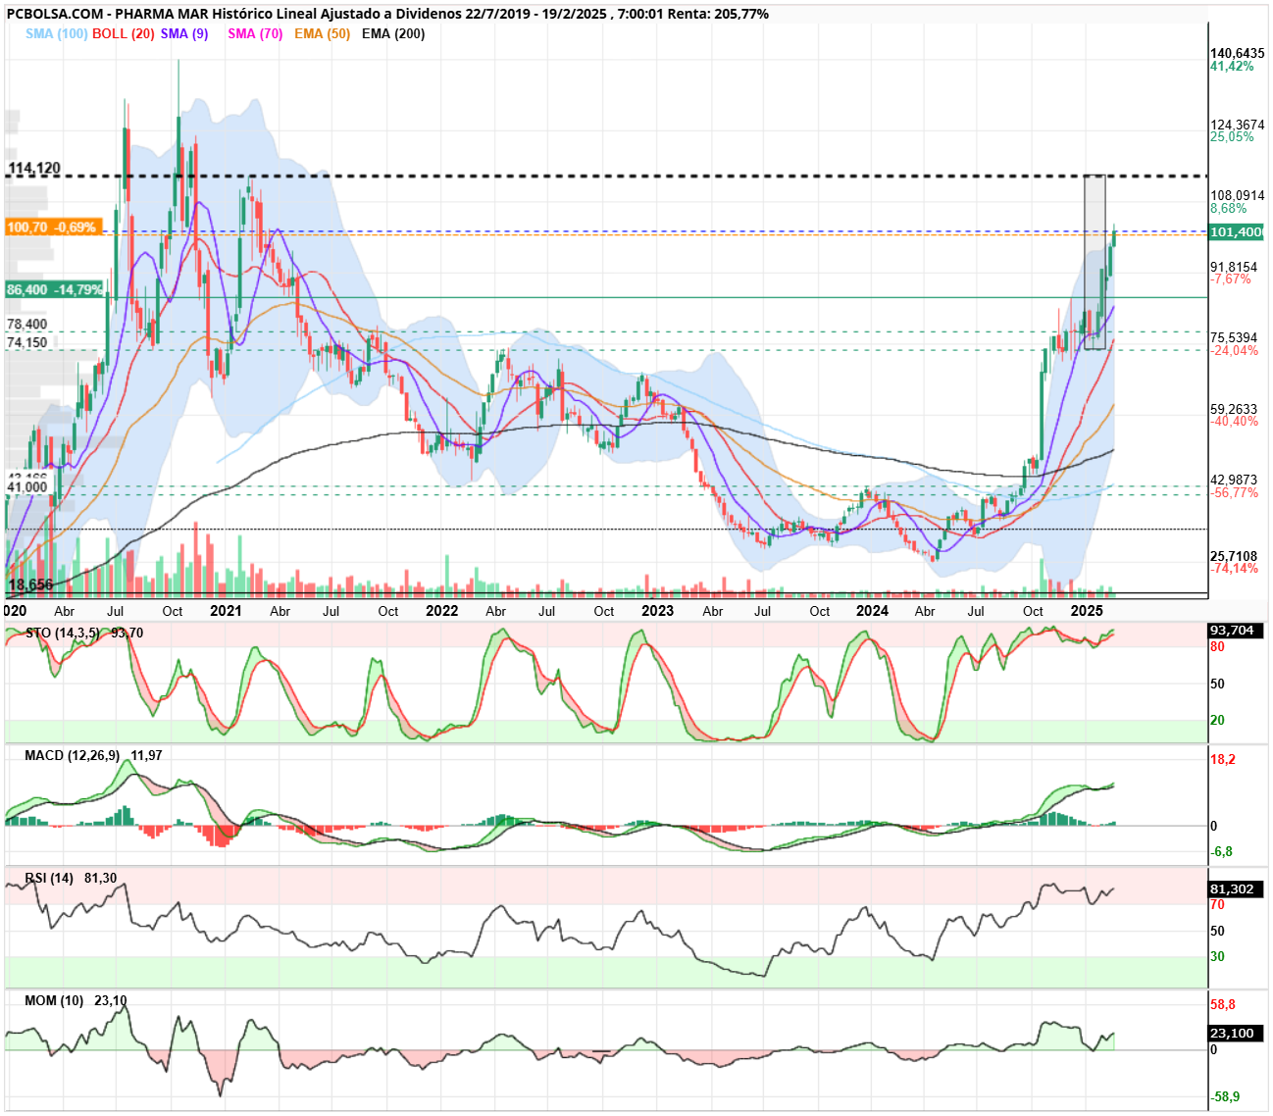Screen dimensions: 1273x1116
Task: Click the momentum scale value -58,9
Action: click(x=1225, y=1096)
